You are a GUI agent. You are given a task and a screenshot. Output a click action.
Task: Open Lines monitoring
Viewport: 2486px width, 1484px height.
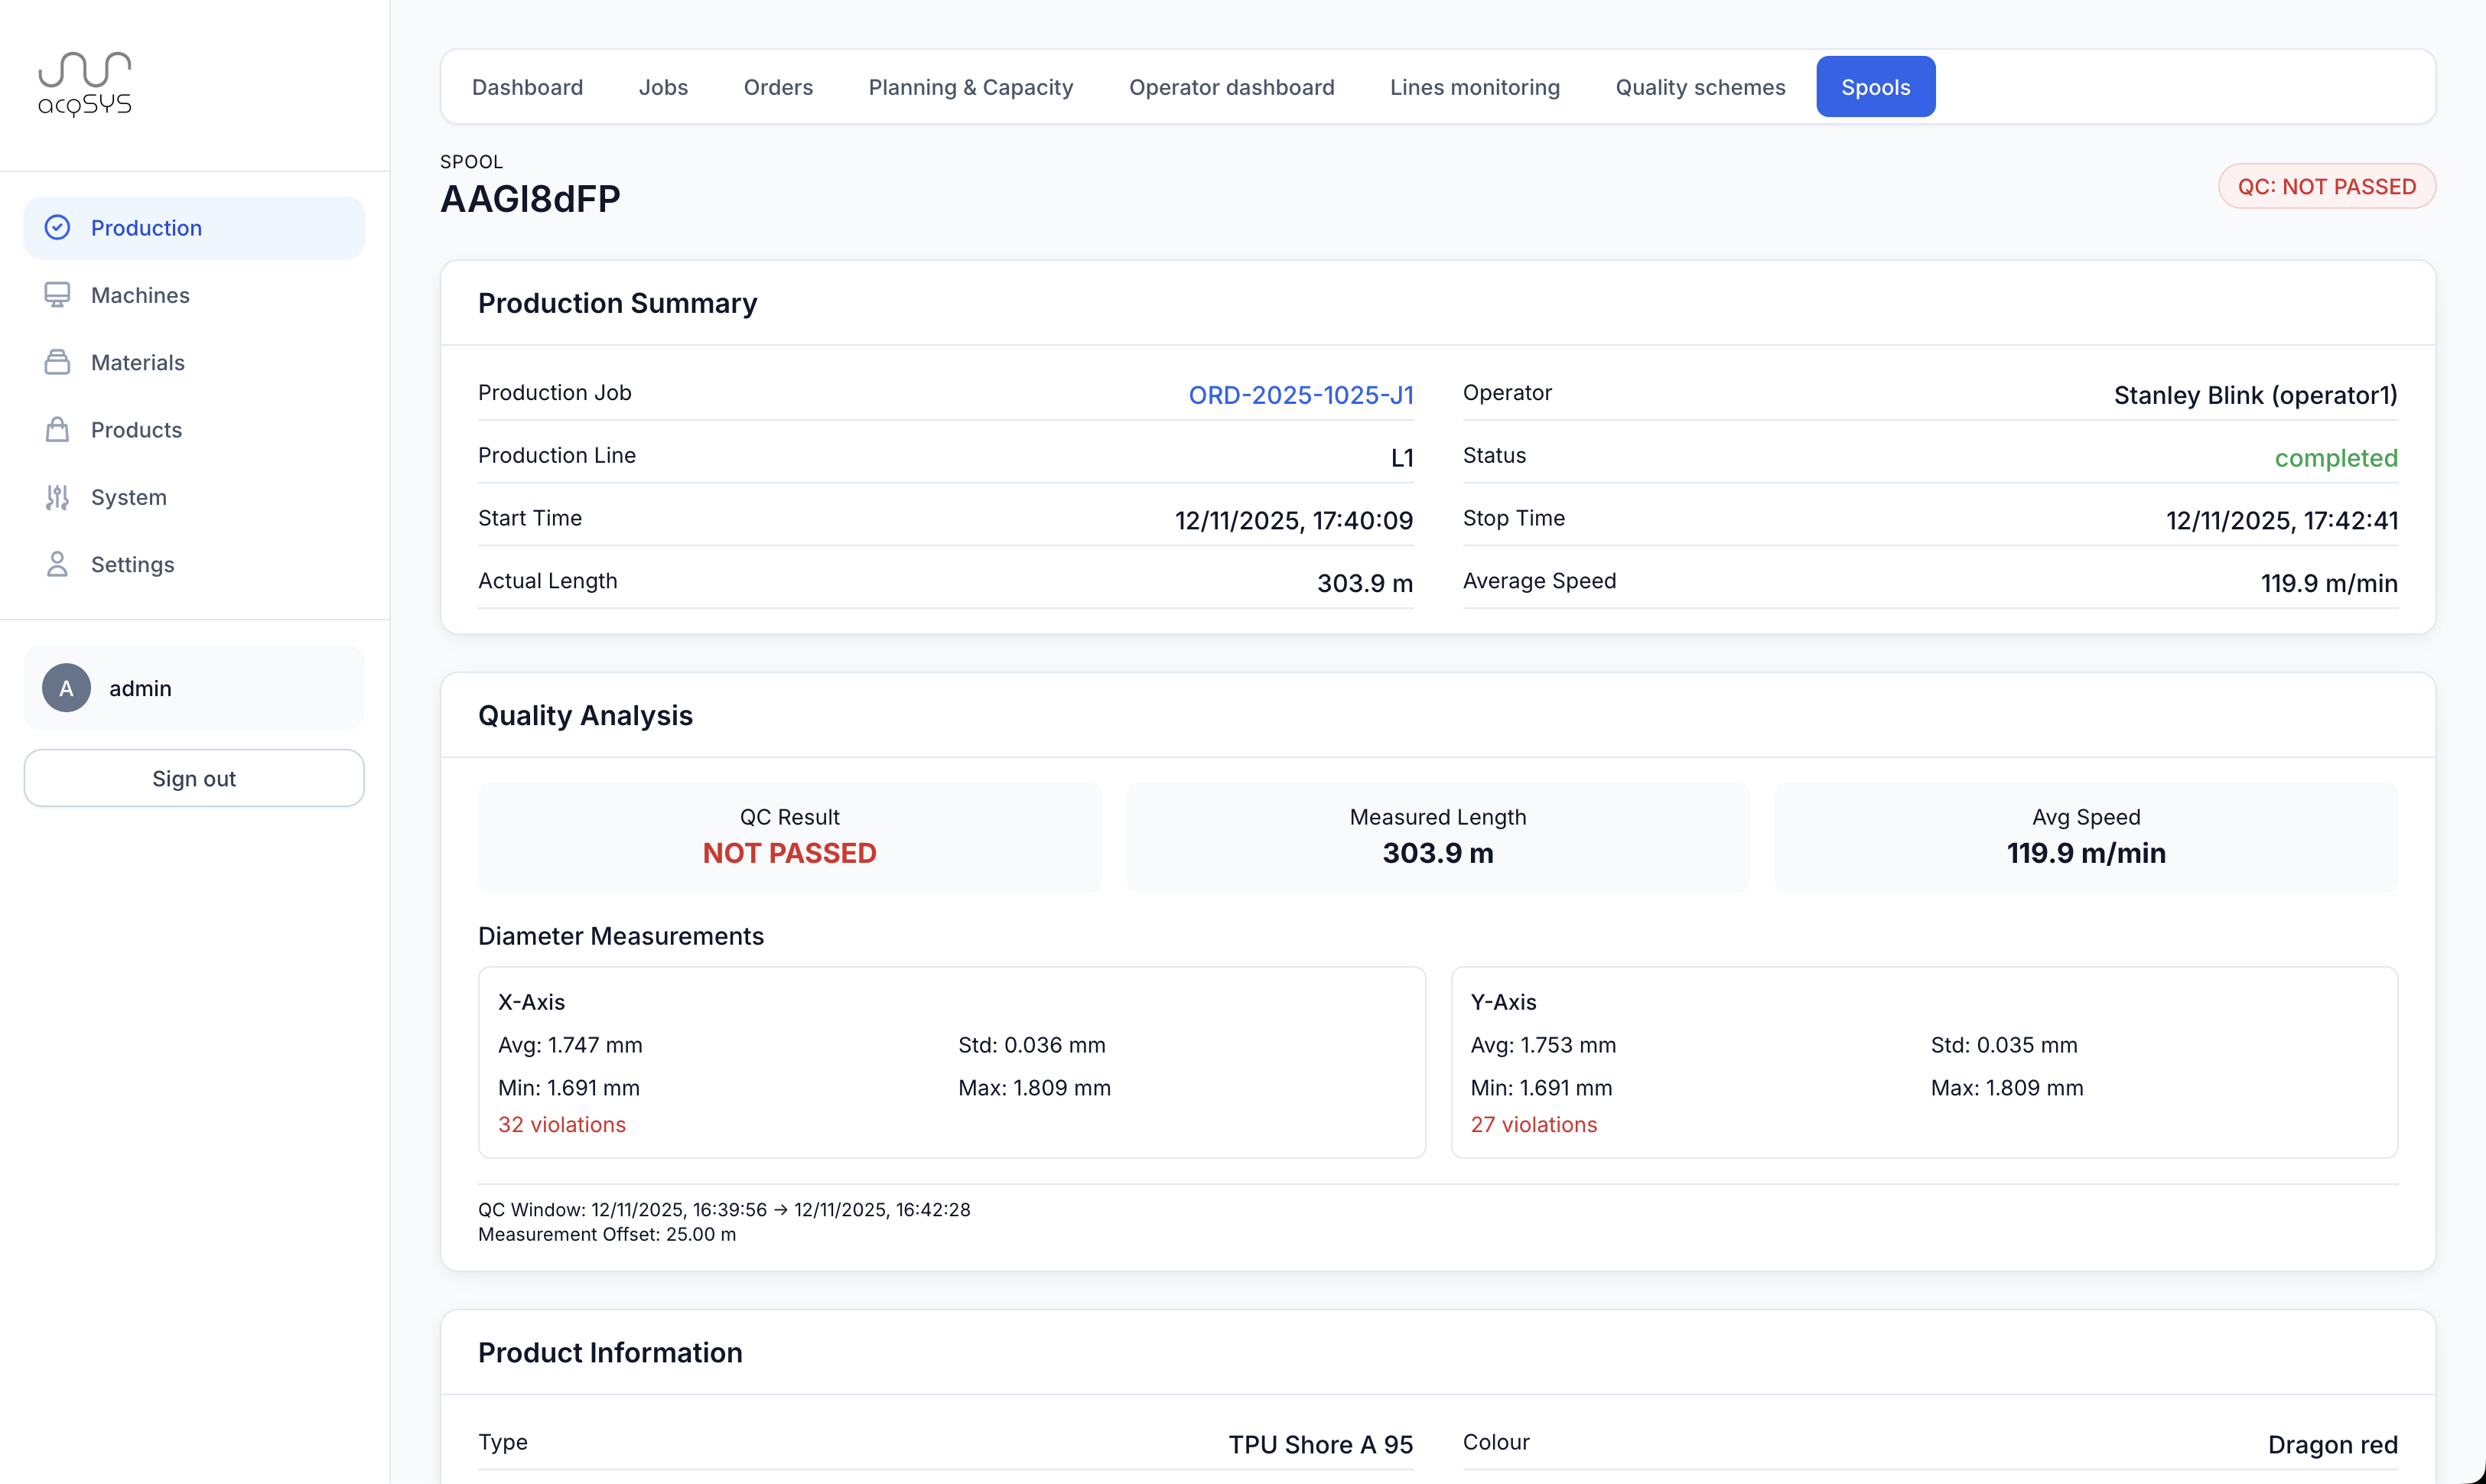[x=1474, y=87]
